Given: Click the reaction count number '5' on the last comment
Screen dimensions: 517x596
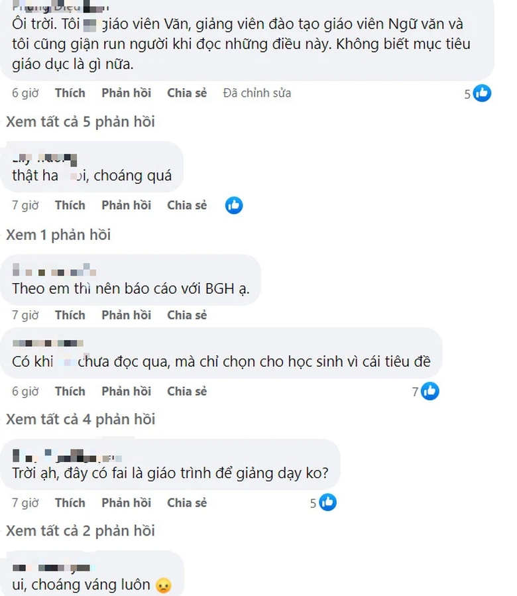Looking at the screenshot, I should (313, 503).
